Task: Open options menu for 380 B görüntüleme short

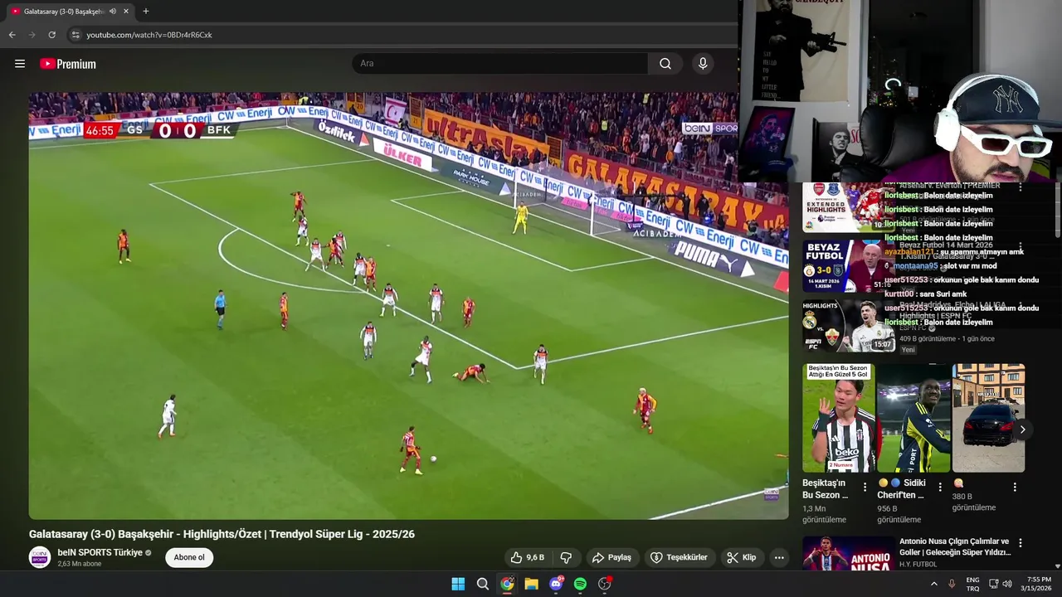Action: 1015,488
